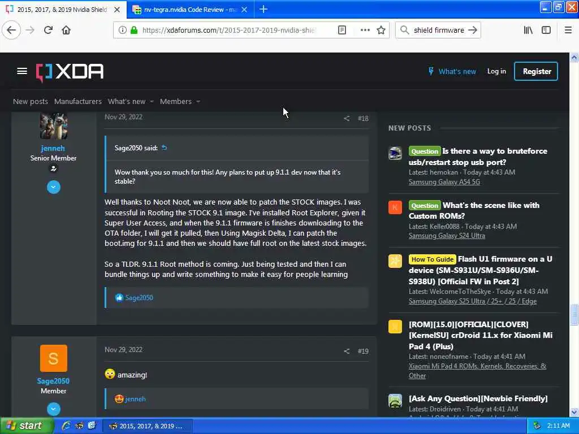Viewport: 579px width, 434px height.
Task: Open the browser home page
Action: (66, 31)
